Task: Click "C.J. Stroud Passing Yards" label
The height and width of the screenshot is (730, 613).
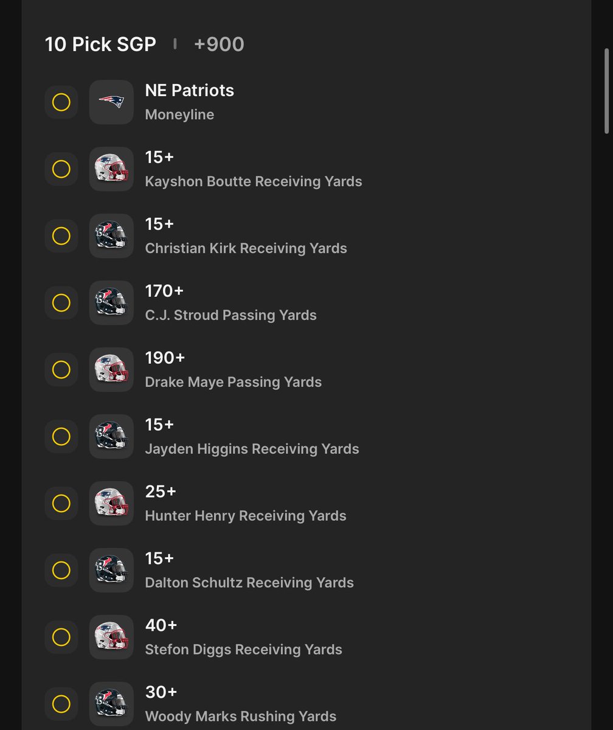Action: pos(231,315)
